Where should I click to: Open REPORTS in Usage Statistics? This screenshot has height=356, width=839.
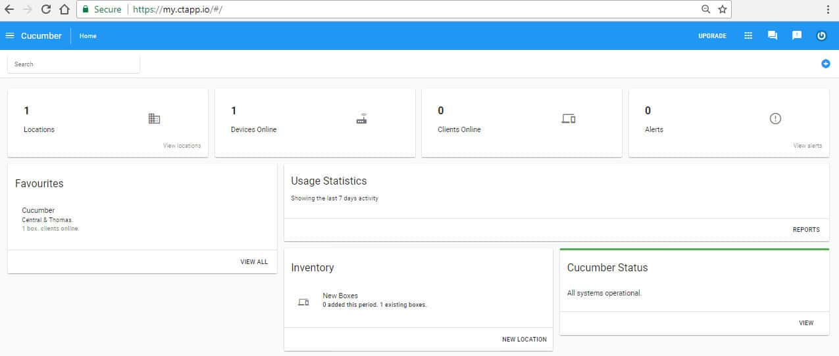click(x=806, y=230)
